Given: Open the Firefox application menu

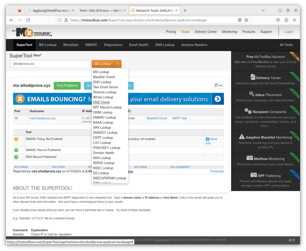Looking at the screenshot, I should pyautogui.click(x=294, y=20).
